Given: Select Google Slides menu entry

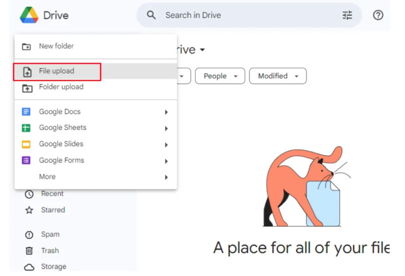Looking at the screenshot, I should [x=96, y=144].
